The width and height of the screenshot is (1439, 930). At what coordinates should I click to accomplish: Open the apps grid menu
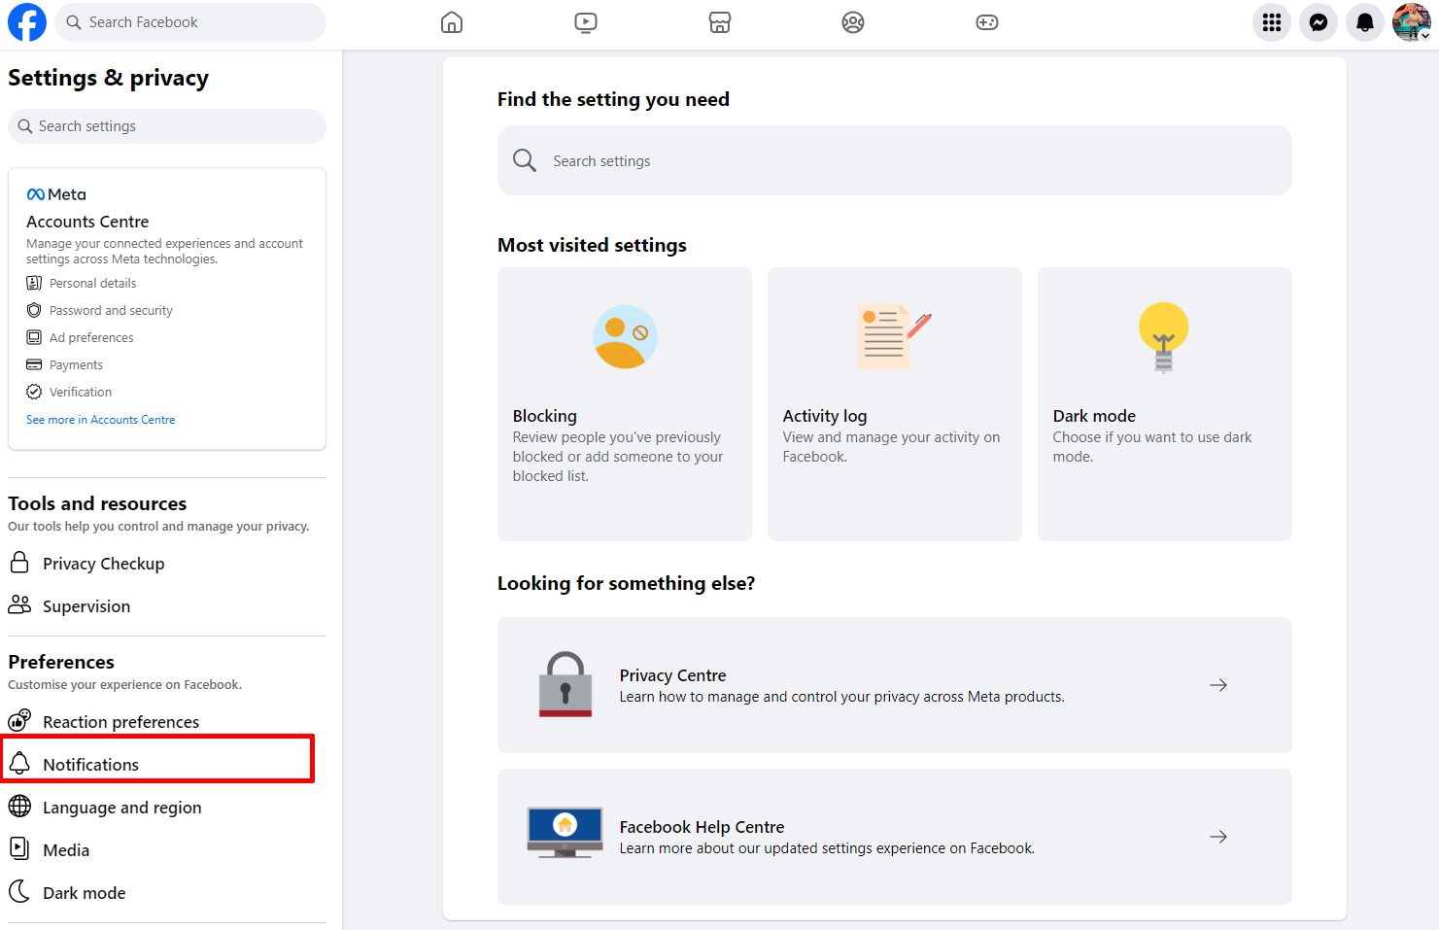pyautogui.click(x=1271, y=22)
